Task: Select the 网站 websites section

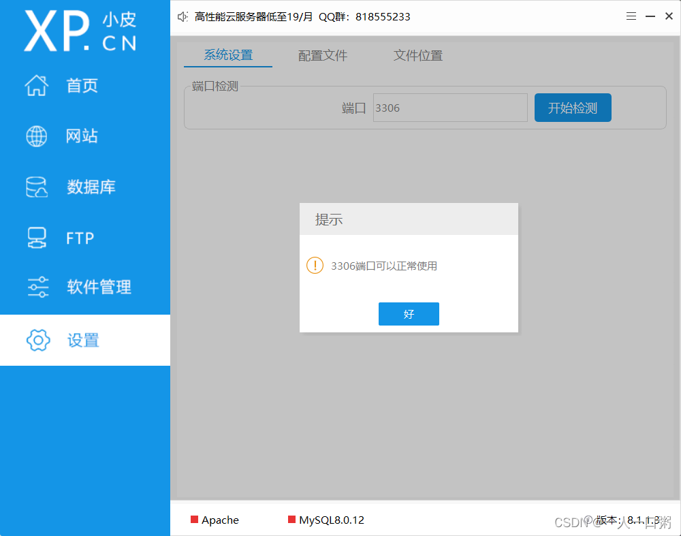Action: click(82, 136)
